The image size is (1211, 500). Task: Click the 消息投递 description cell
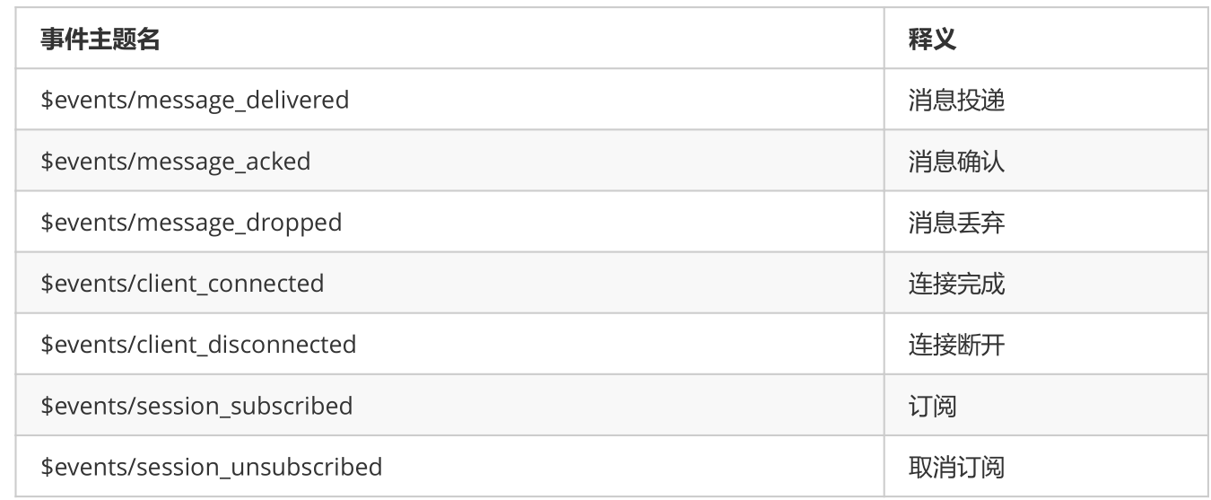click(x=1046, y=100)
